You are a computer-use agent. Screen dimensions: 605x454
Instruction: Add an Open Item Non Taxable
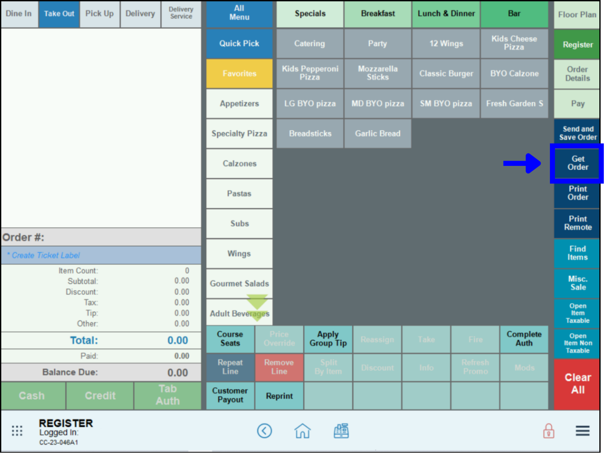(x=577, y=343)
